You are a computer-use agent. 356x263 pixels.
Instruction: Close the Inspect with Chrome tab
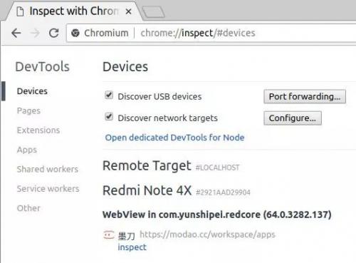tap(128, 11)
